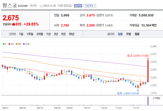Image resolution: width=163 pixels, height=111 pixels.
Task: Select the 3개월 line chart period
Action: [40, 34]
